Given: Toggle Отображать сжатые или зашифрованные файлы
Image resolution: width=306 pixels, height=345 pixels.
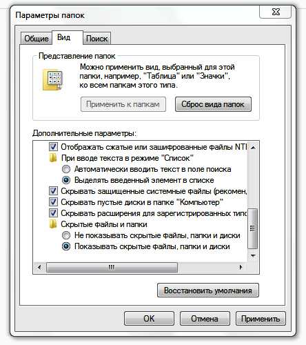Looking at the screenshot, I should [x=53, y=147].
